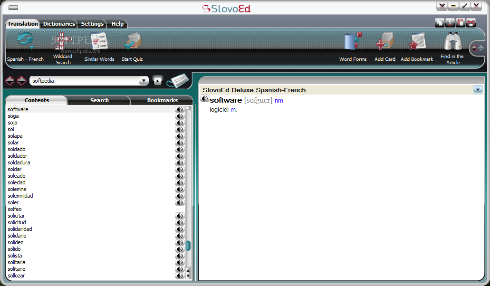
Task: Click the copy icon in top-right toolbar
Action: [439, 22]
